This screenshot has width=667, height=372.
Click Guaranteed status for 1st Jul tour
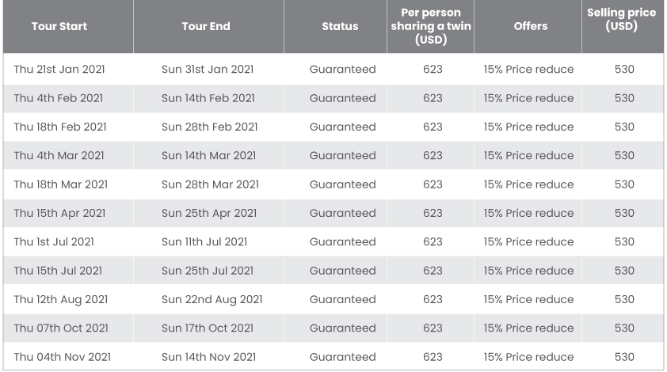(x=343, y=242)
